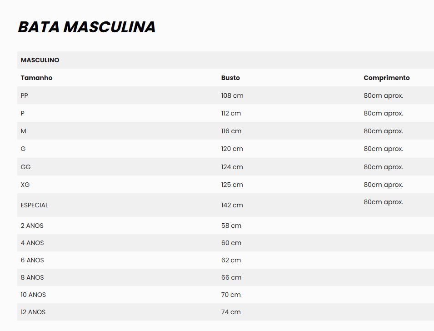Image resolution: width=434 pixels, height=331 pixels.
Task: Select the 142 cm bust value
Action: pyautogui.click(x=232, y=205)
